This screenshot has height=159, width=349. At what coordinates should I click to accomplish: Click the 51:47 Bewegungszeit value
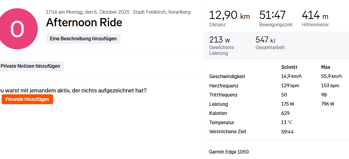(272, 15)
